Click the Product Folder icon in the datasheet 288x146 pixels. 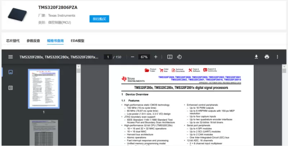pyautogui.click(x=147, y=70)
